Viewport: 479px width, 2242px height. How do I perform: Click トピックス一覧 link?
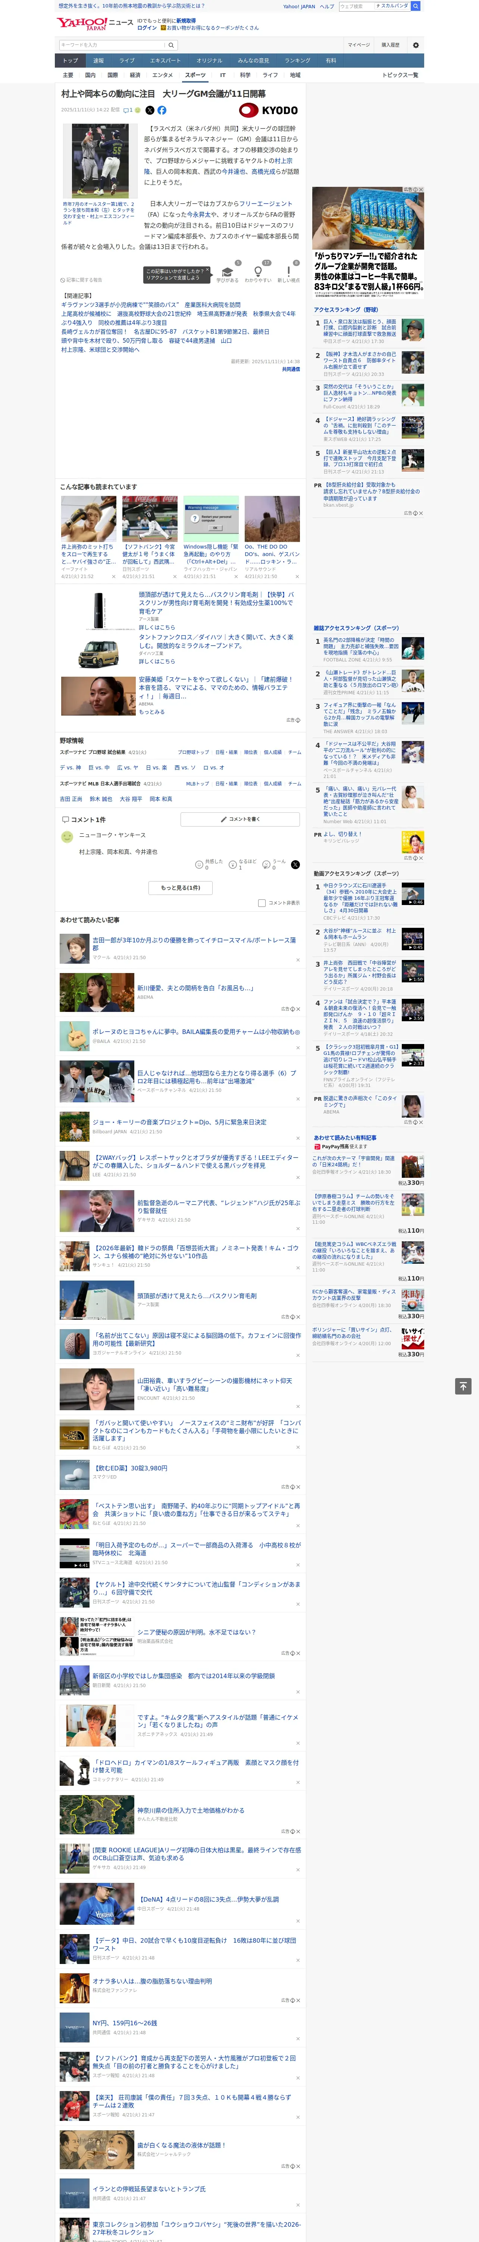[x=400, y=75]
